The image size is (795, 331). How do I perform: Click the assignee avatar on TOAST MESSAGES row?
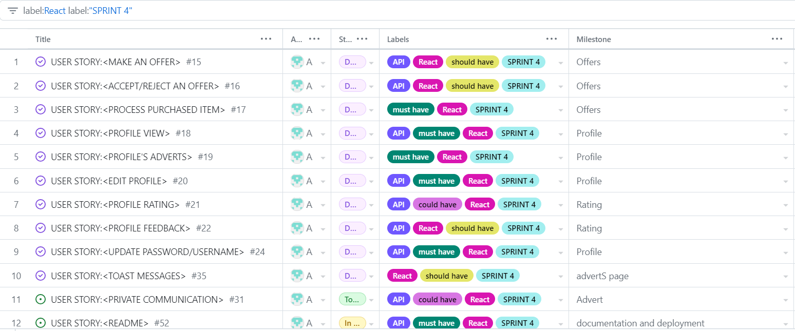click(x=298, y=275)
